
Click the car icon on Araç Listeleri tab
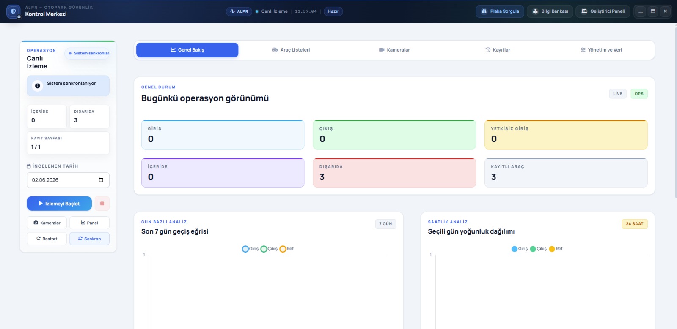[275, 50]
